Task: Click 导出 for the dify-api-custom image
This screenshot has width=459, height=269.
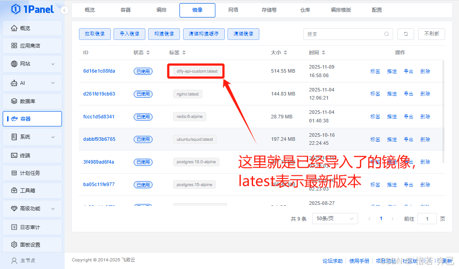Action: (x=408, y=71)
